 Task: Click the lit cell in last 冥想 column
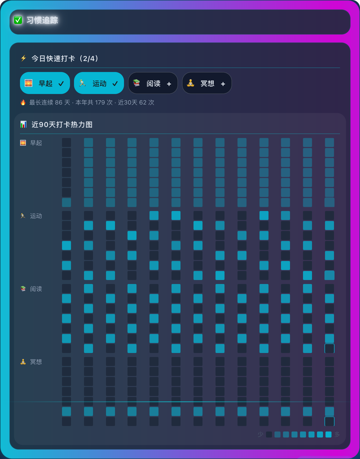[x=329, y=411]
